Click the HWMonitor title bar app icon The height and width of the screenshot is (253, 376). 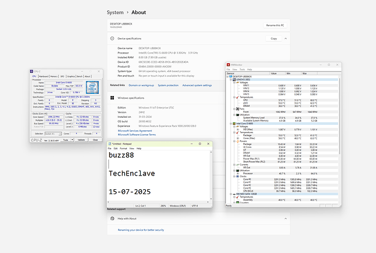[228, 65]
